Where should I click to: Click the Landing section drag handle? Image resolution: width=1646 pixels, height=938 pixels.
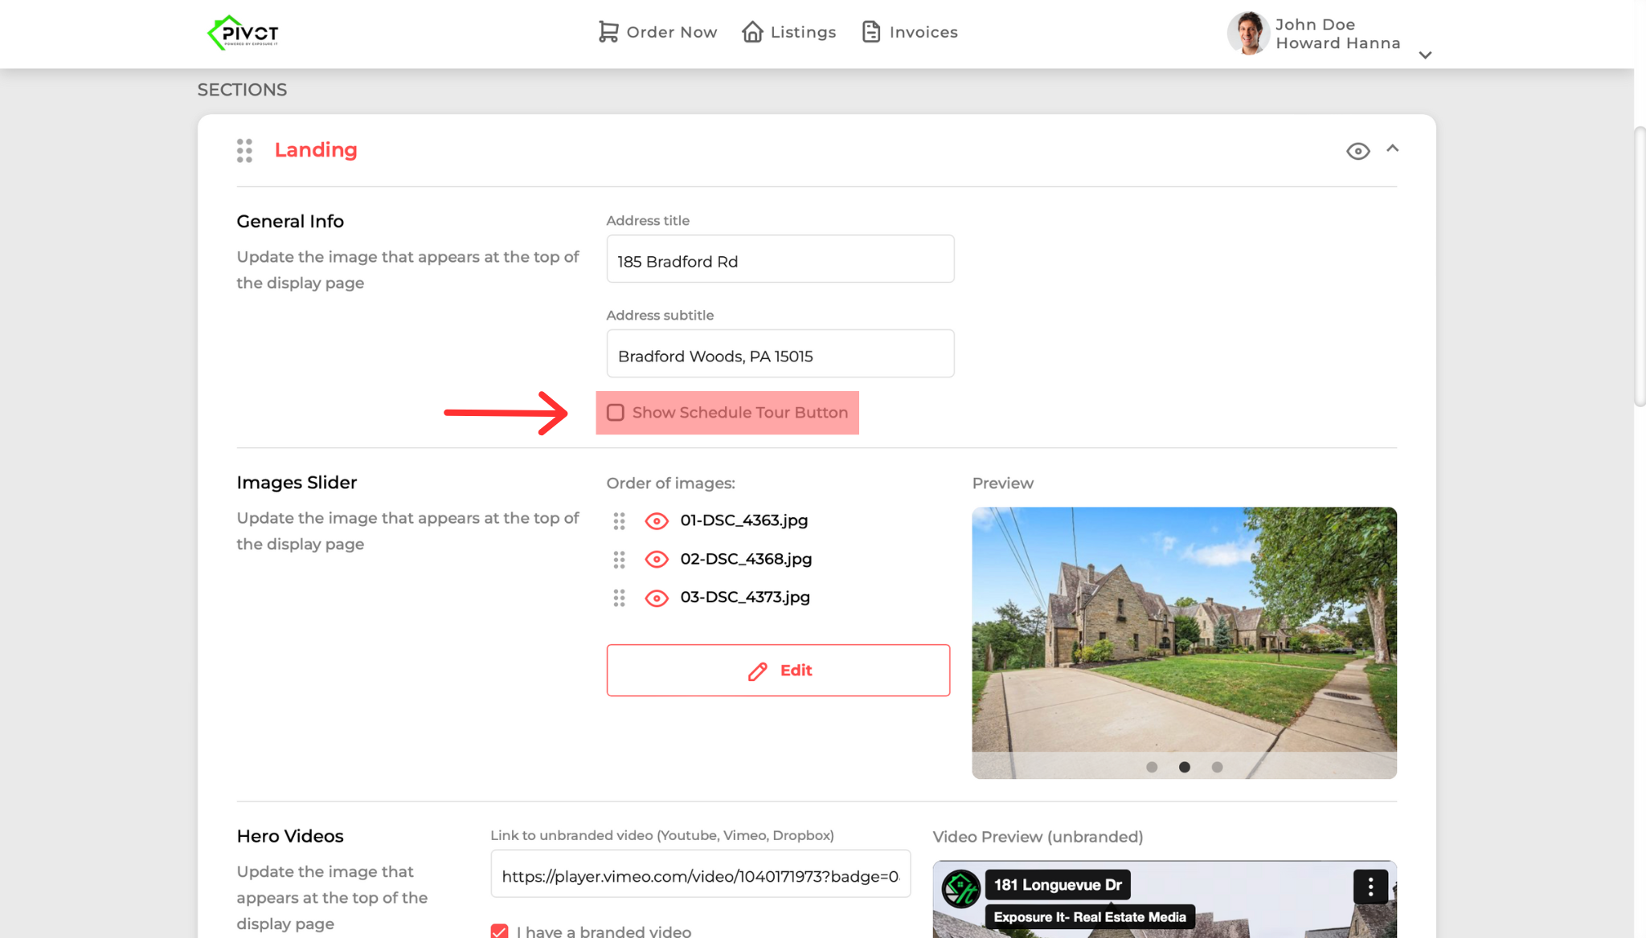pos(244,150)
